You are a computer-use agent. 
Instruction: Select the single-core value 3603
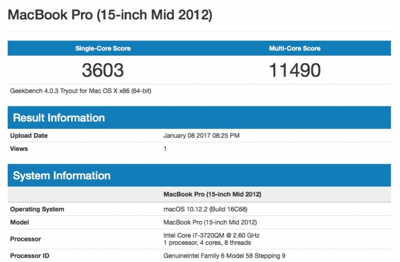pyautogui.click(x=103, y=70)
